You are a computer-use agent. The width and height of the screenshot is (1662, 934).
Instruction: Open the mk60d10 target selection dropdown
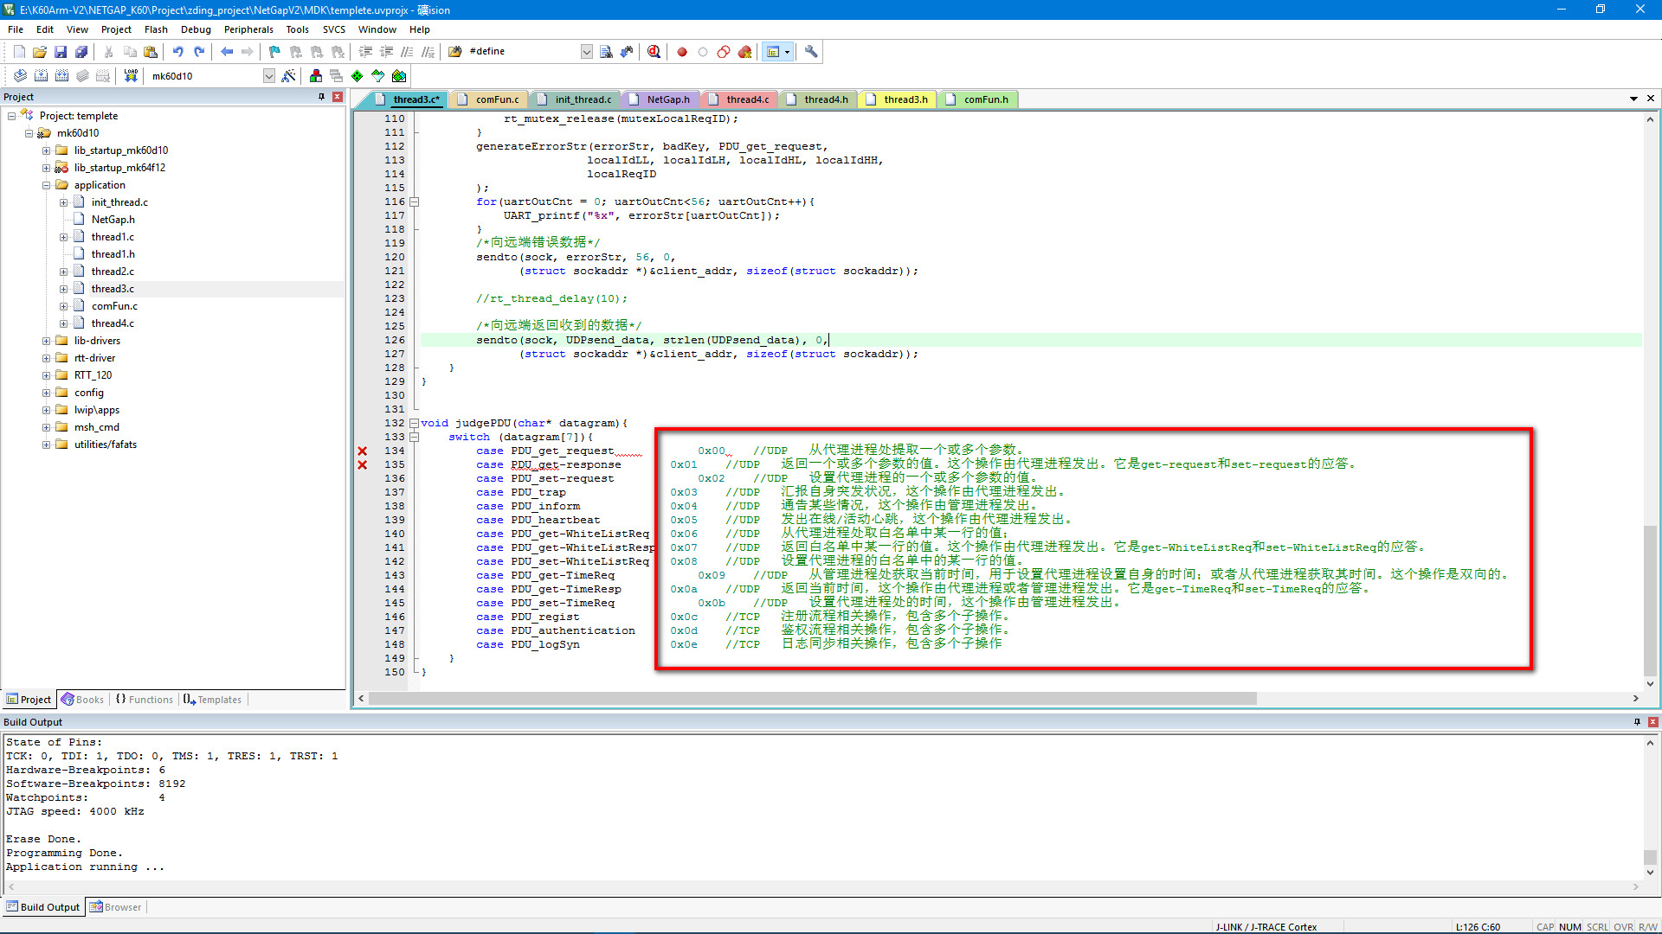tap(269, 76)
